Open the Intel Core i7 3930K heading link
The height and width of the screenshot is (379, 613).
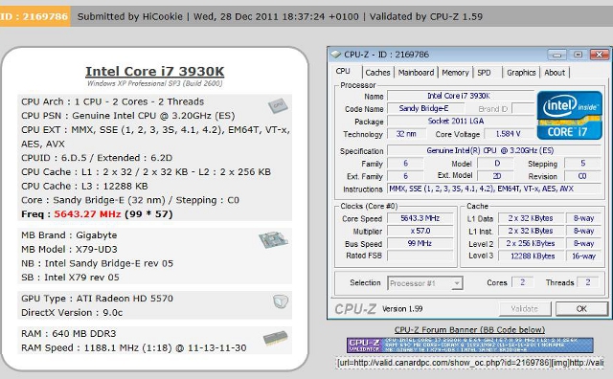[x=155, y=72]
